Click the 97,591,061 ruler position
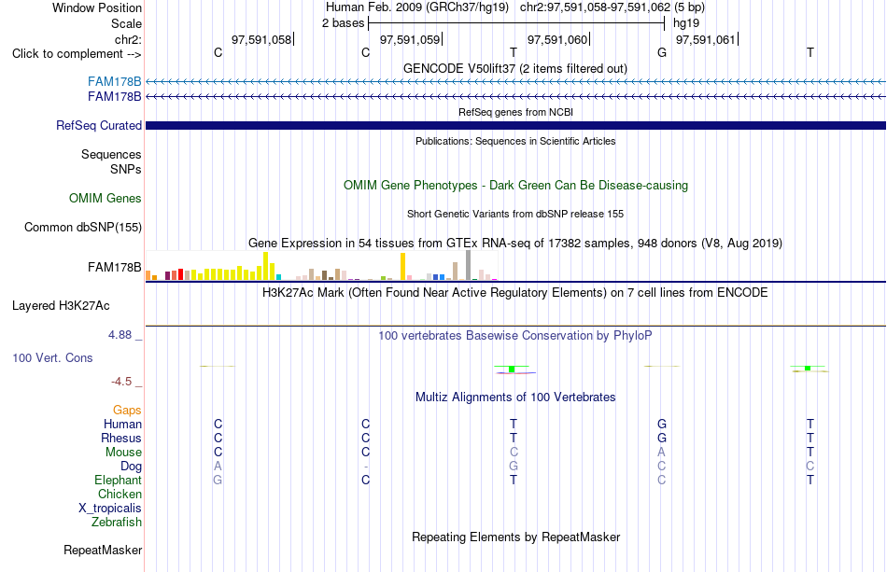Image resolution: width=887 pixels, height=572 pixels. (706, 39)
